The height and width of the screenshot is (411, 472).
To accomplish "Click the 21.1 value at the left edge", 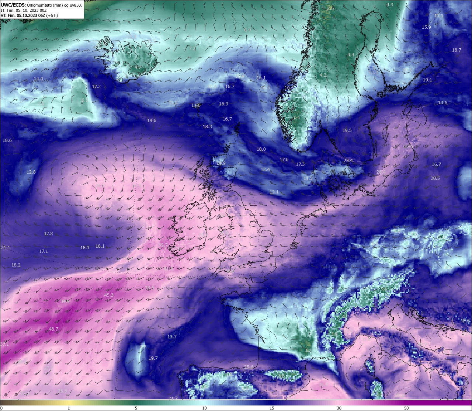I will coord(6,247).
